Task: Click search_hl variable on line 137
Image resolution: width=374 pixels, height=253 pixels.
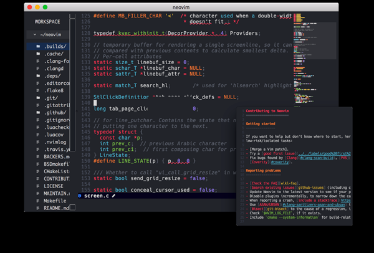Action: (154, 85)
